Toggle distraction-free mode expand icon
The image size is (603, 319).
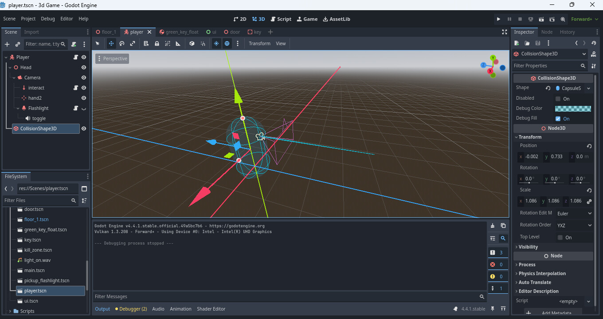504,32
